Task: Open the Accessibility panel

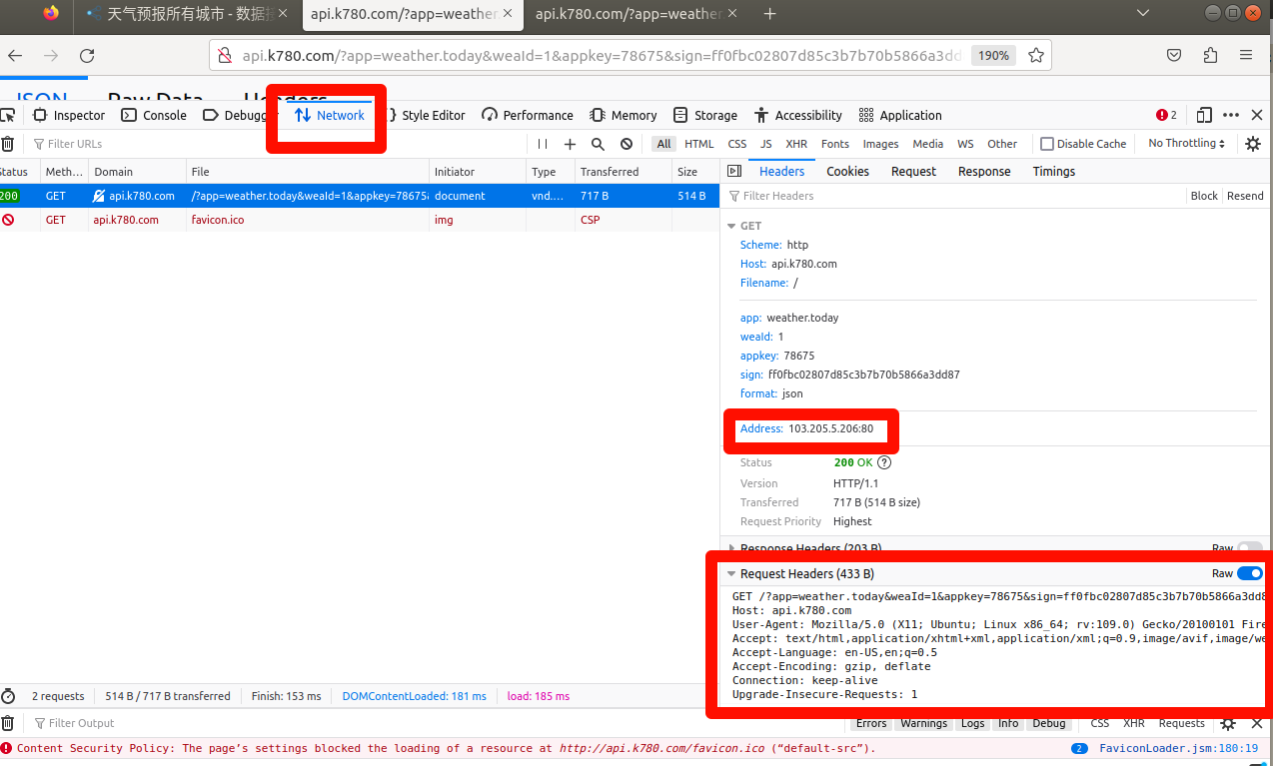Action: (x=798, y=115)
